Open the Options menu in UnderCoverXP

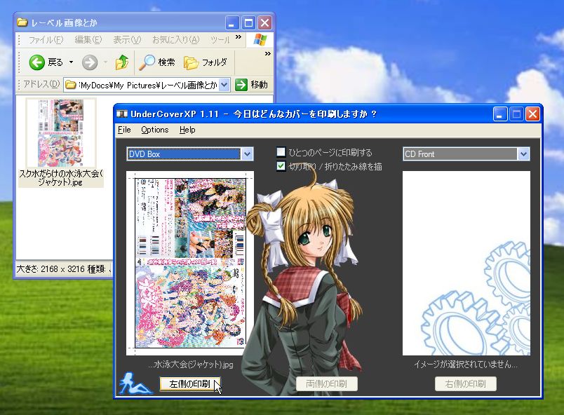point(154,130)
